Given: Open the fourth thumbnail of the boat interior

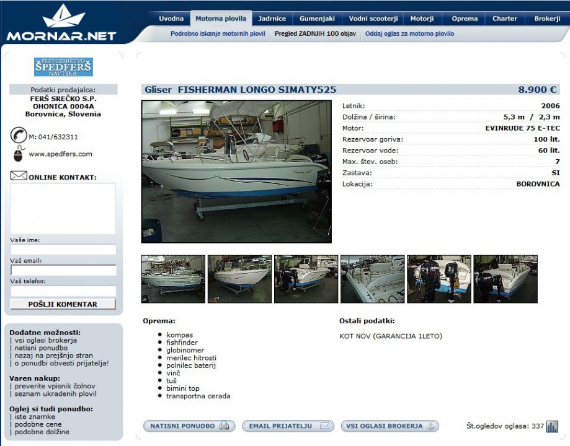Looking at the screenshot, I should [x=373, y=279].
